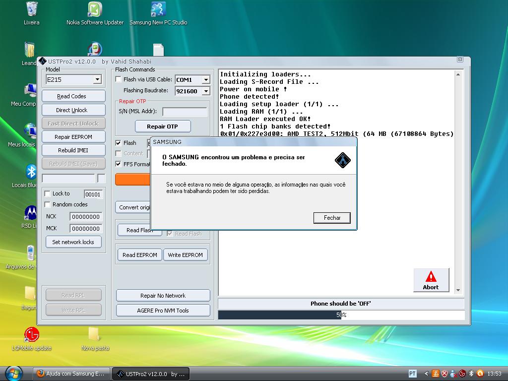
Task: Click the Rebuild IMEI button
Action: 73,150
